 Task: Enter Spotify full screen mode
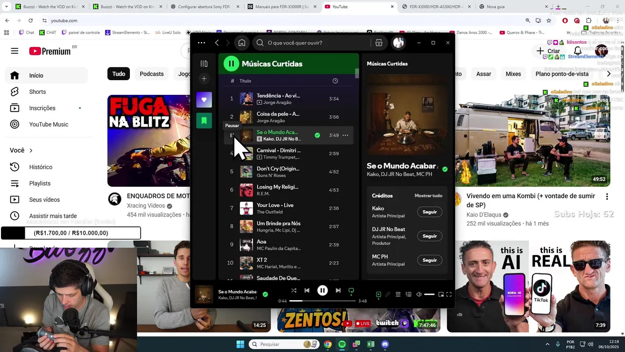(x=449, y=294)
